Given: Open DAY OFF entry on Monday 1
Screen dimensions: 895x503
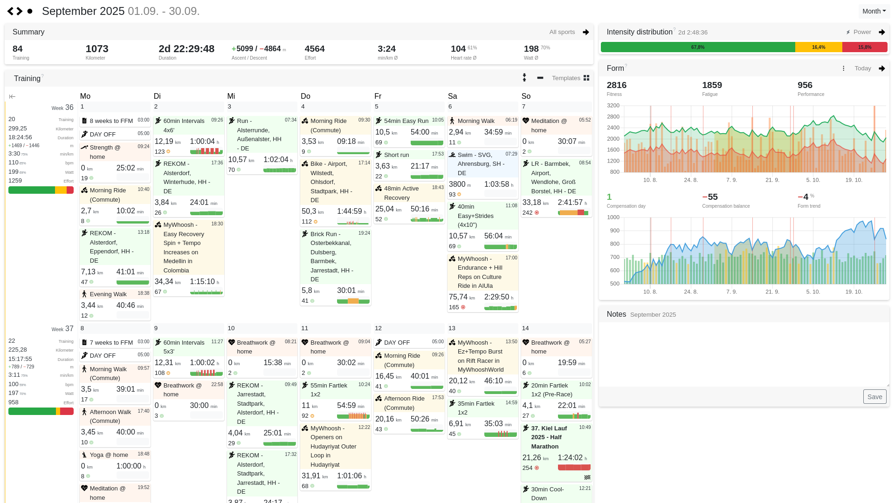Looking at the screenshot, I should click(x=115, y=134).
